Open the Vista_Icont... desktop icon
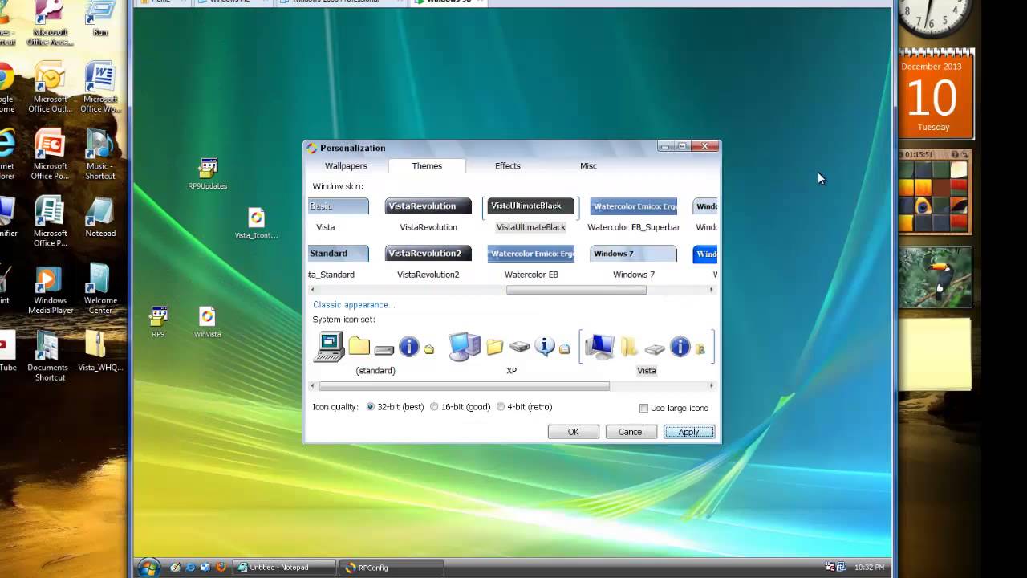This screenshot has width=1027, height=578. tap(256, 223)
